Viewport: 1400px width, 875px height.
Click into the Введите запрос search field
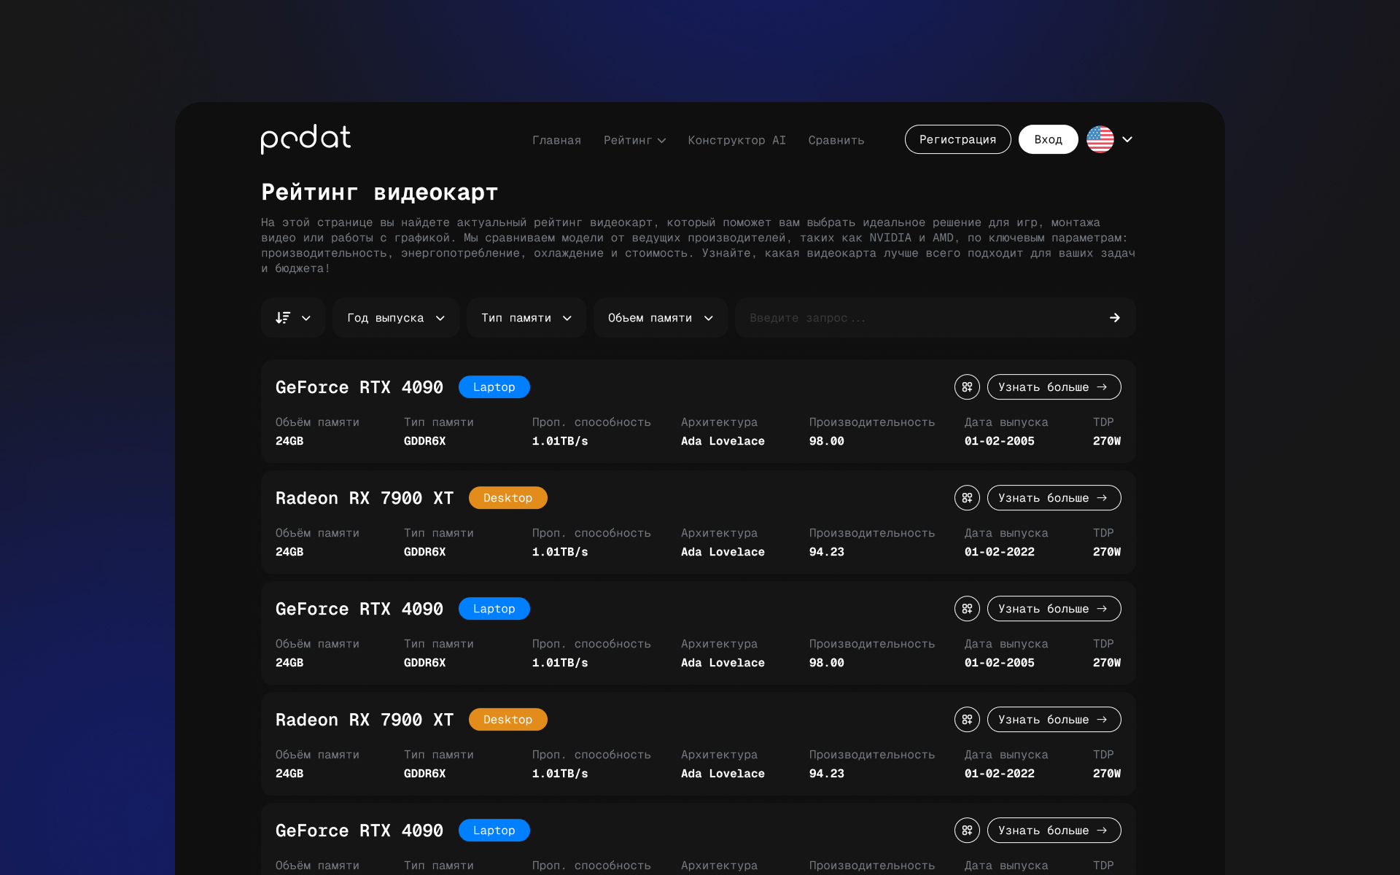pos(919,318)
